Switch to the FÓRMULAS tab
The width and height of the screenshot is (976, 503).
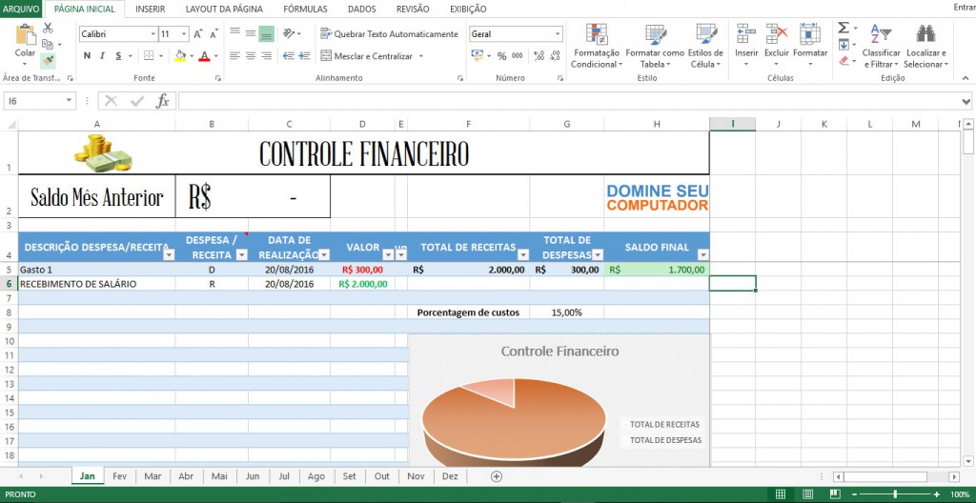pos(305,10)
